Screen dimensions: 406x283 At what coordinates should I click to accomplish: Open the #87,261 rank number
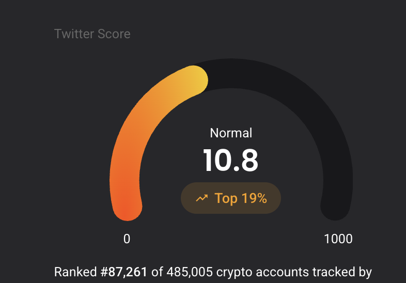click(124, 272)
